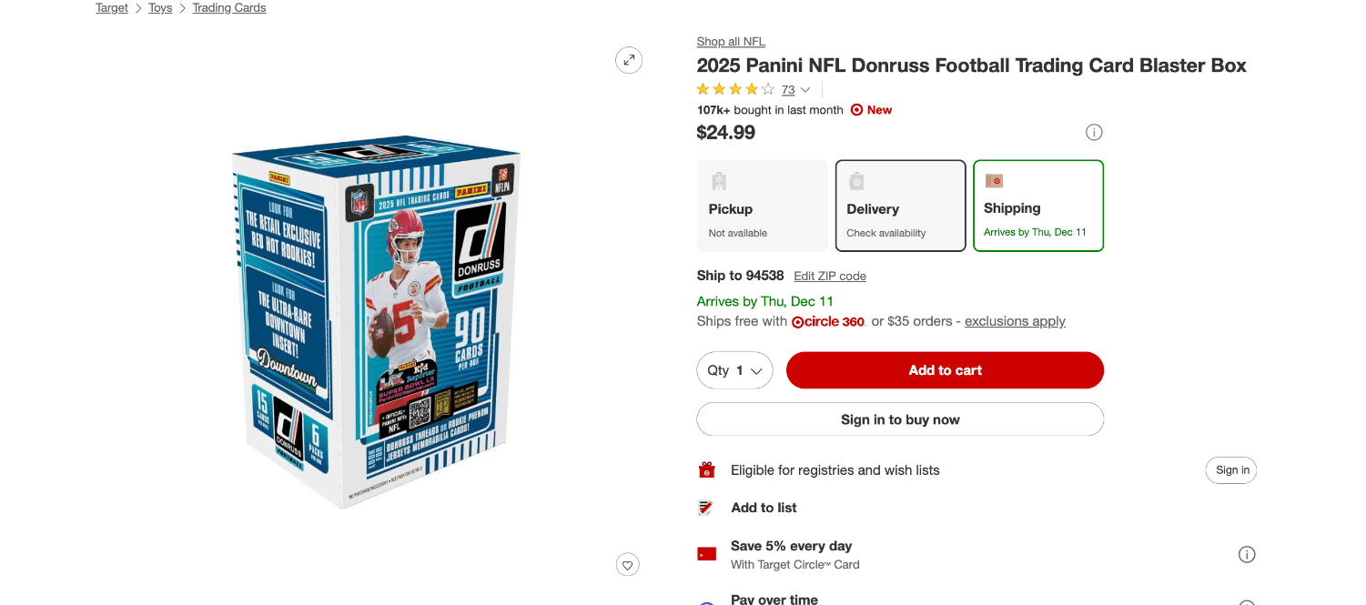The width and height of the screenshot is (1366, 605).
Task: Open the Target breadcrumb link
Action: [112, 8]
